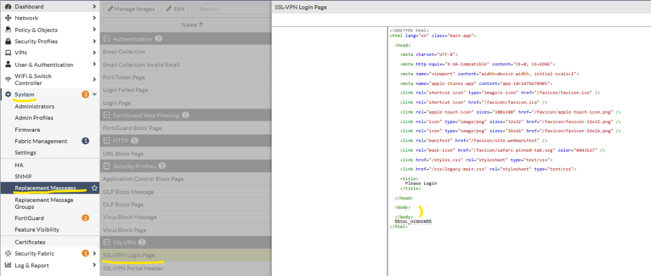Expand the User & Authentication chevron
The height and width of the screenshot is (276, 651).
tap(95, 65)
